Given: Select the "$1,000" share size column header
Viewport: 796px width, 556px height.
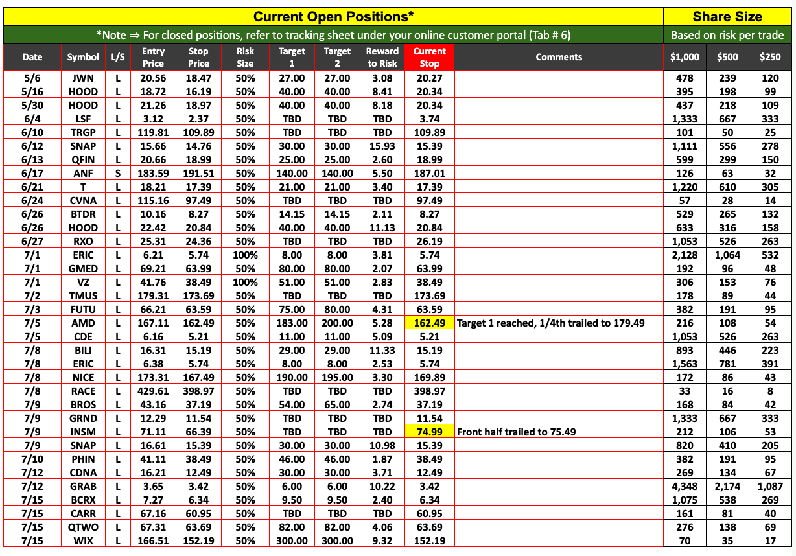Looking at the screenshot, I should coord(685,57).
